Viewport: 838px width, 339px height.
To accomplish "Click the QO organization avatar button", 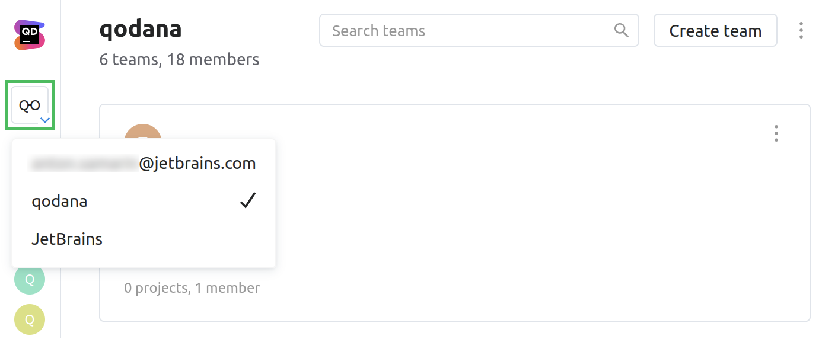I will (x=29, y=105).
